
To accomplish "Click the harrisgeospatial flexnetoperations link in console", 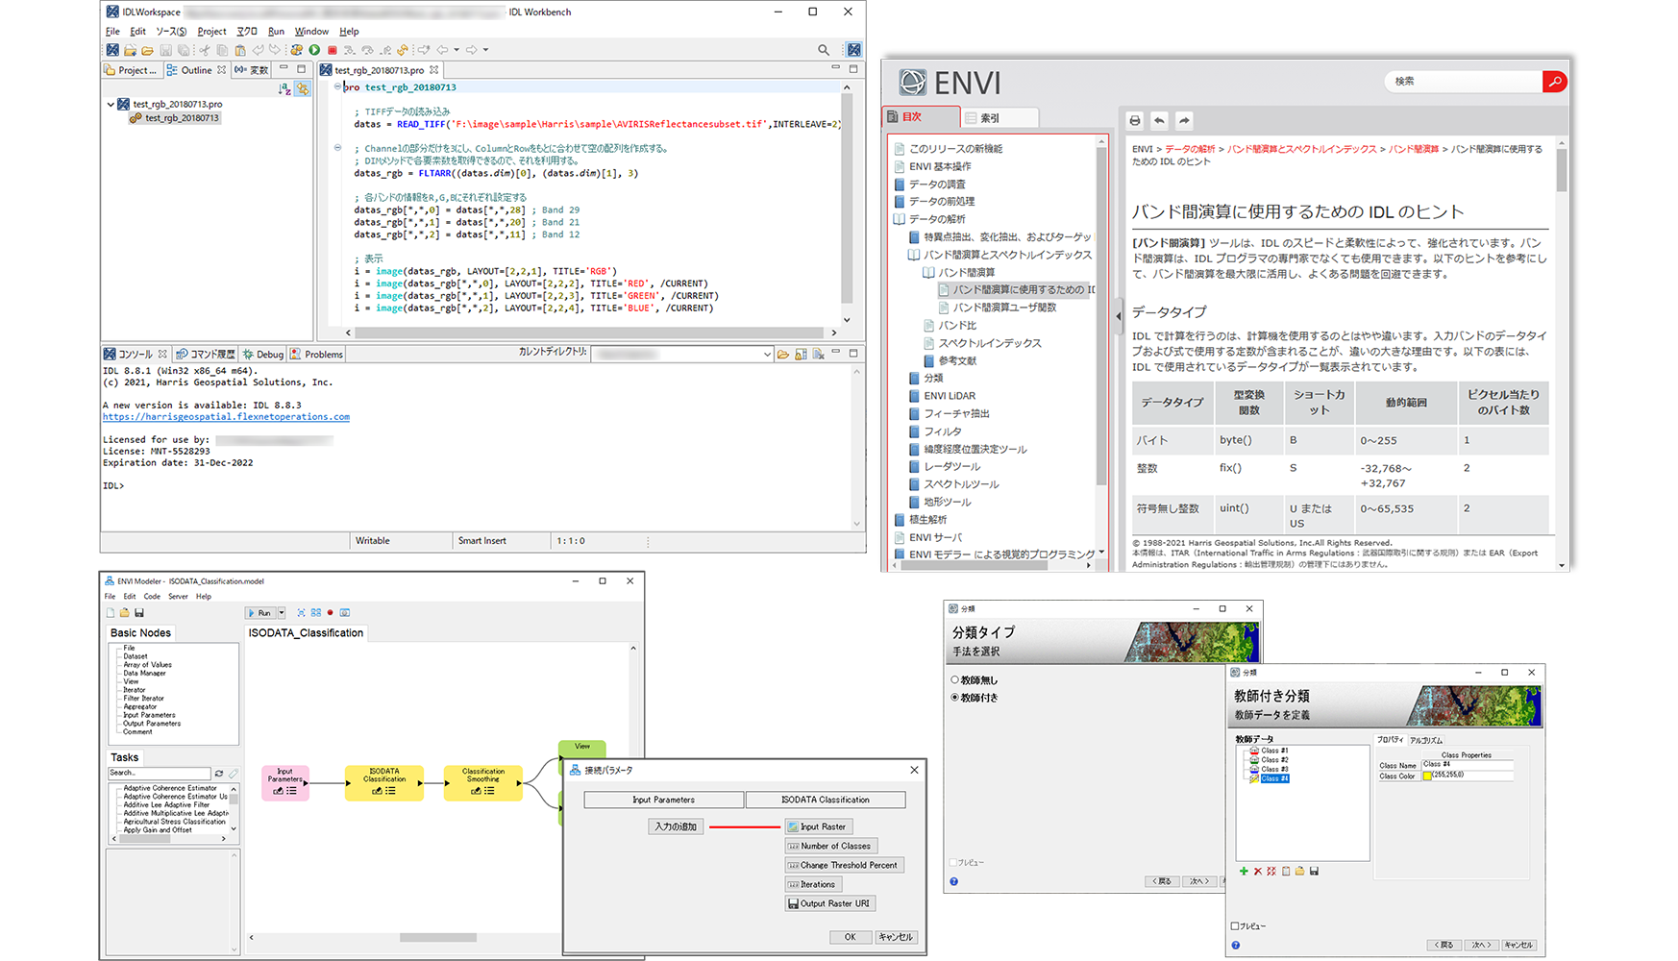I will (226, 417).
